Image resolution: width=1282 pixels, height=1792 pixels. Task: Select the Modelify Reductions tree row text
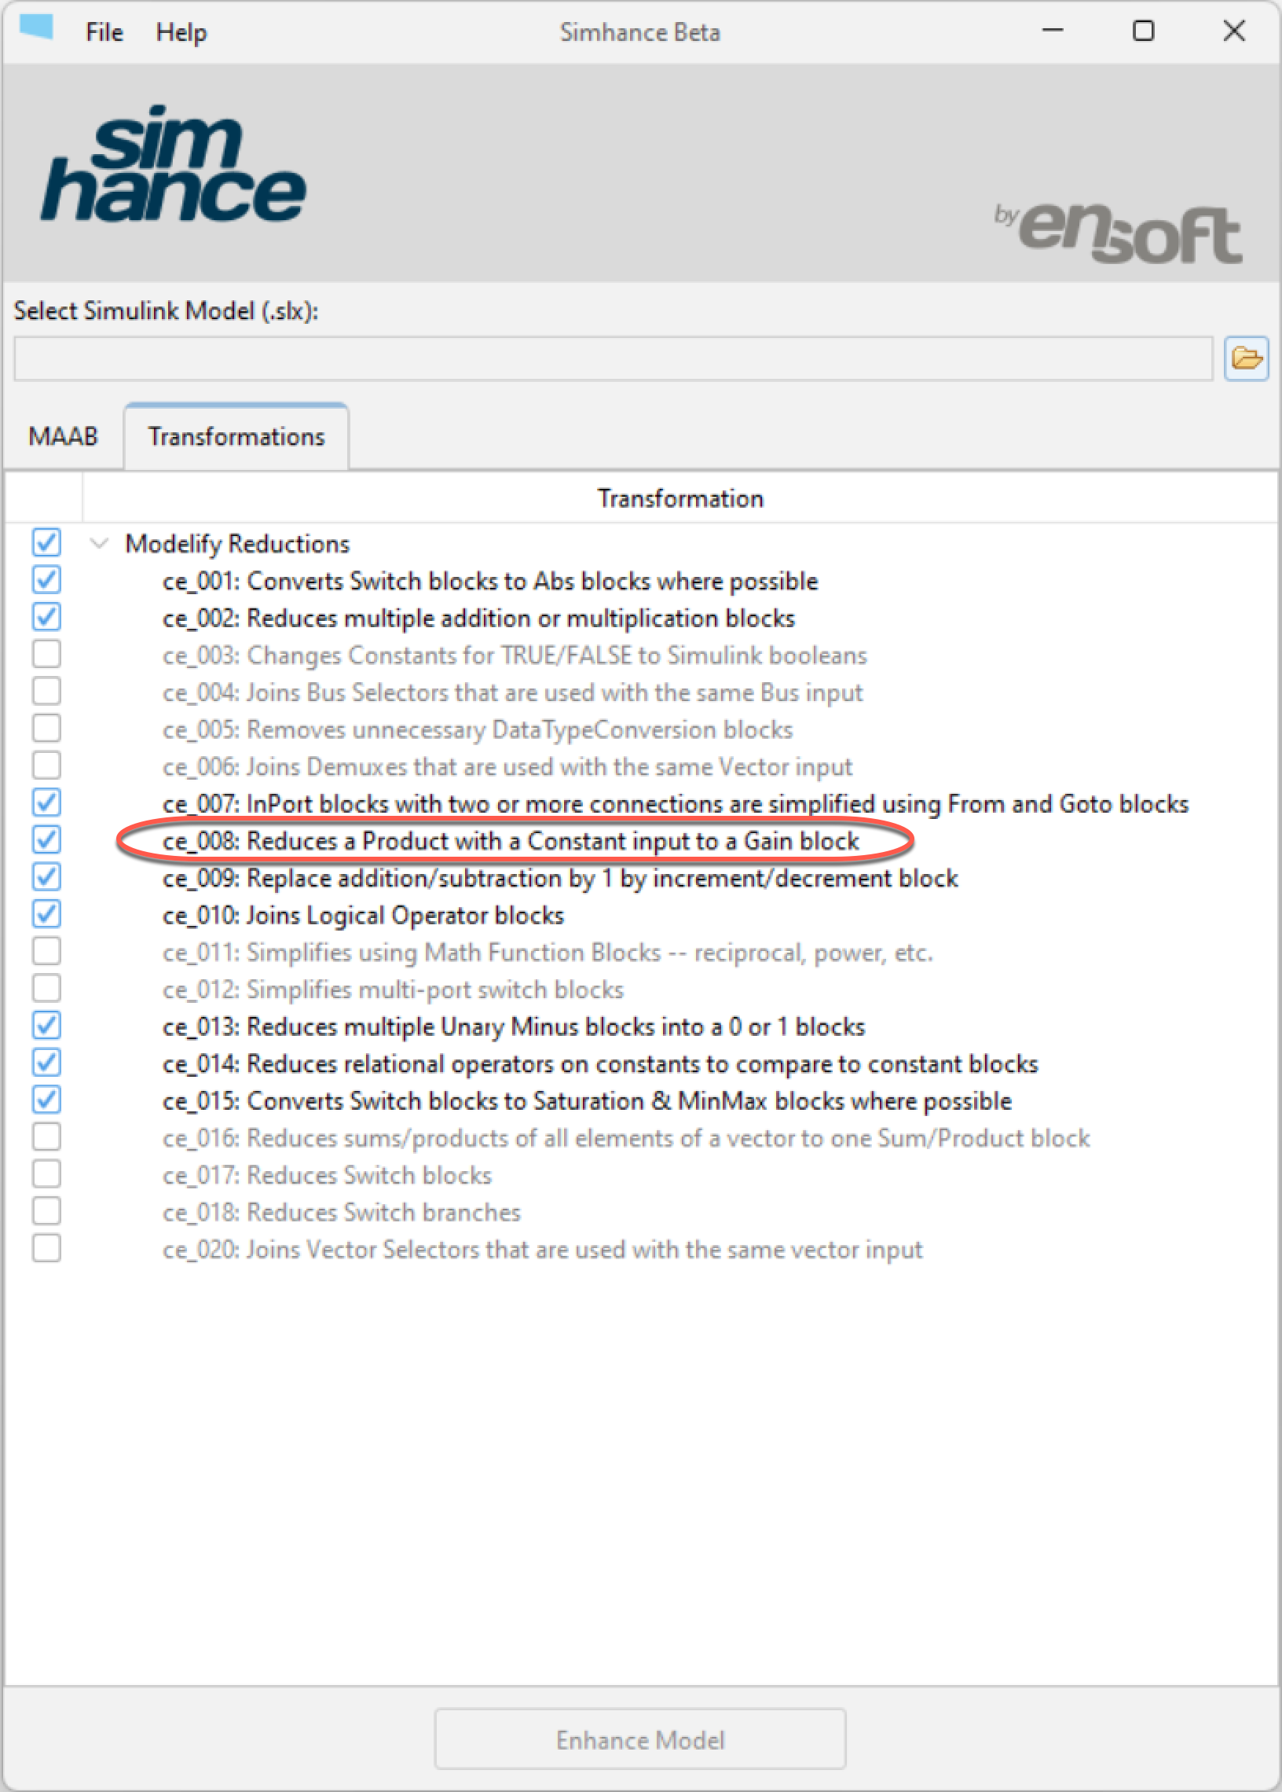[236, 543]
